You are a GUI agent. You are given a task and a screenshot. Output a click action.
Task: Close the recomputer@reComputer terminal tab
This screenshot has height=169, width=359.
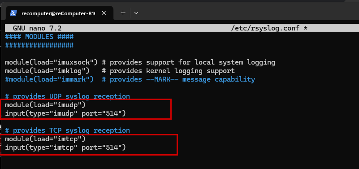104,13
